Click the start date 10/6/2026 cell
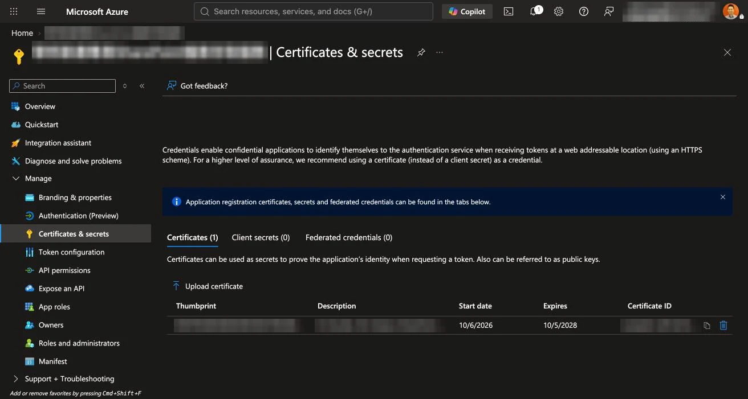 [475, 326]
